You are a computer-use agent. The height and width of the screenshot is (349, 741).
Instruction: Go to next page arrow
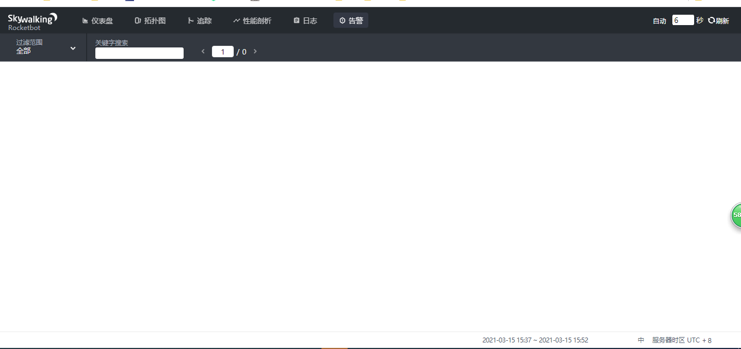point(255,52)
